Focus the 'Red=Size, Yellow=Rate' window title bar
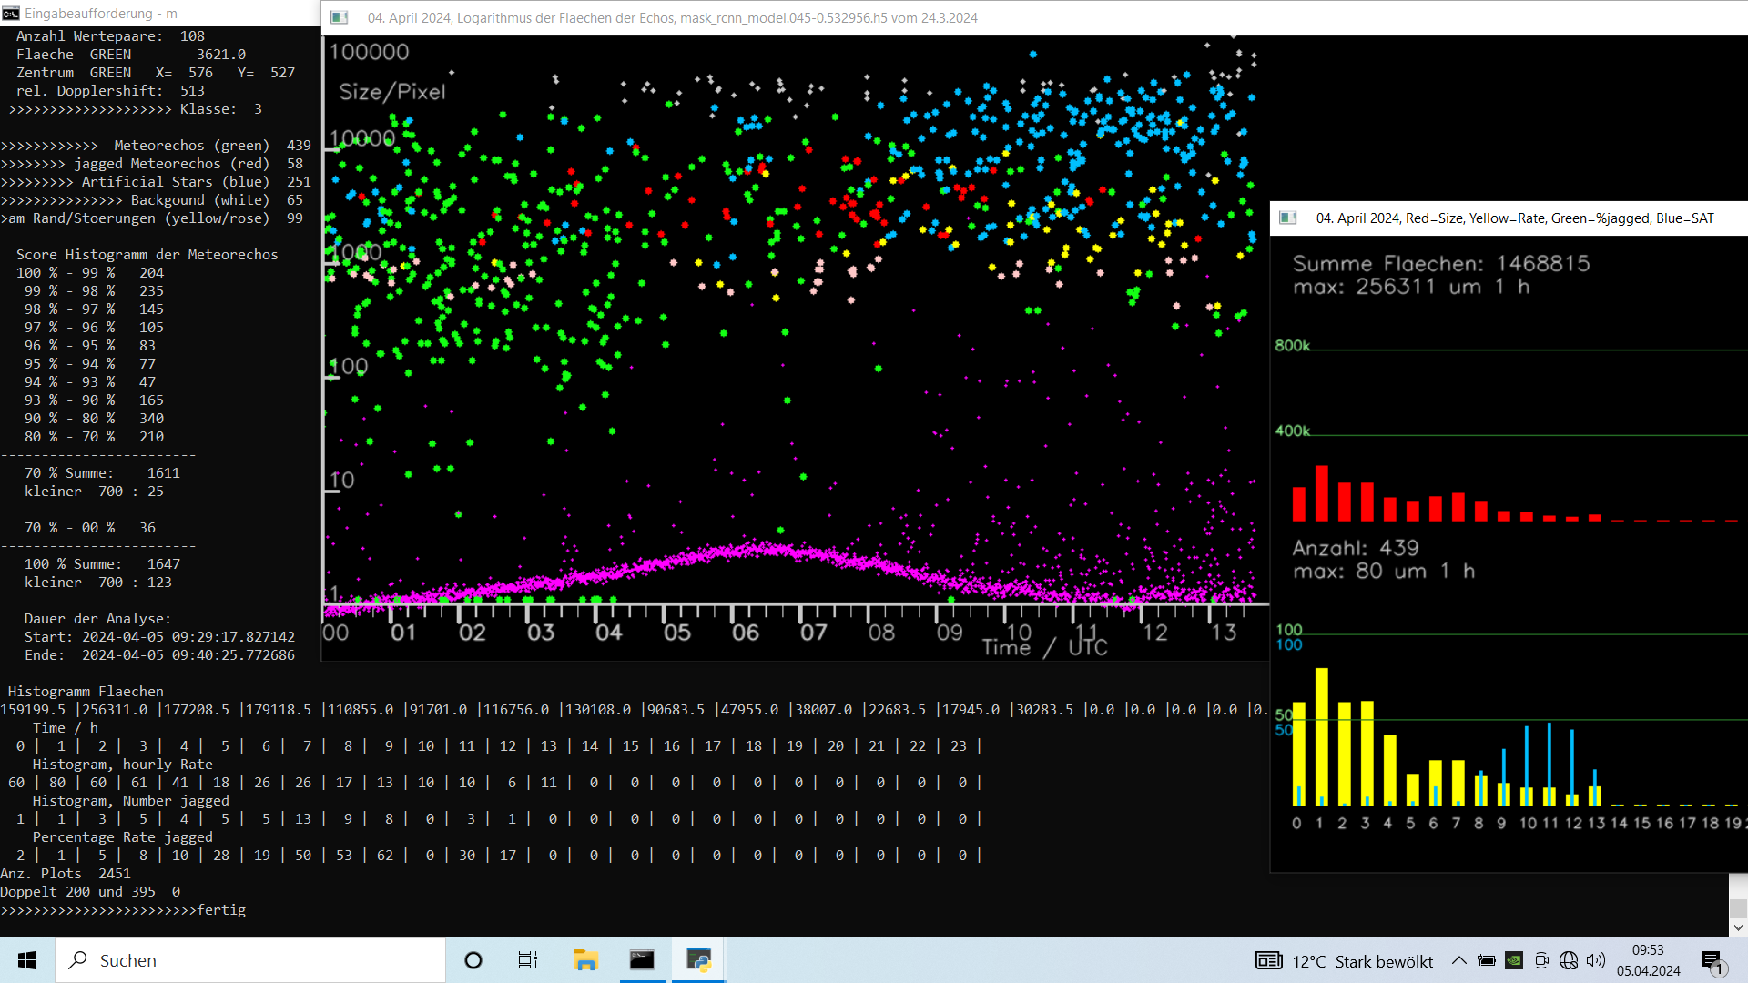The width and height of the screenshot is (1748, 983). point(1509,218)
